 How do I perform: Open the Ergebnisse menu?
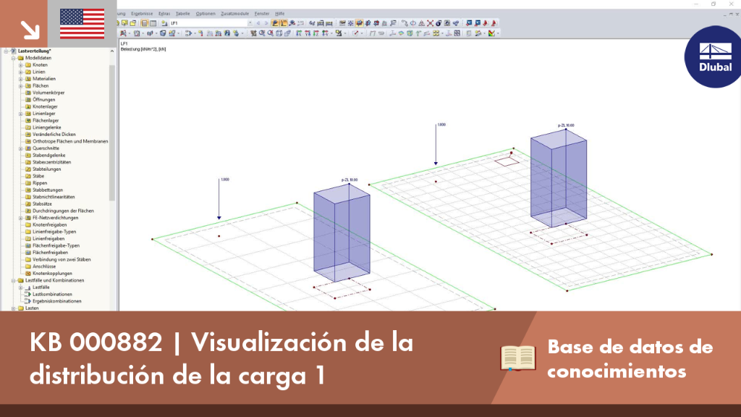(x=142, y=14)
